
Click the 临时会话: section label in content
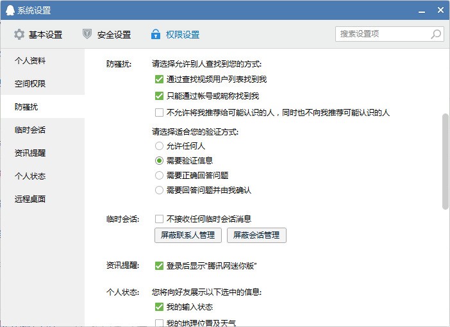point(122,219)
